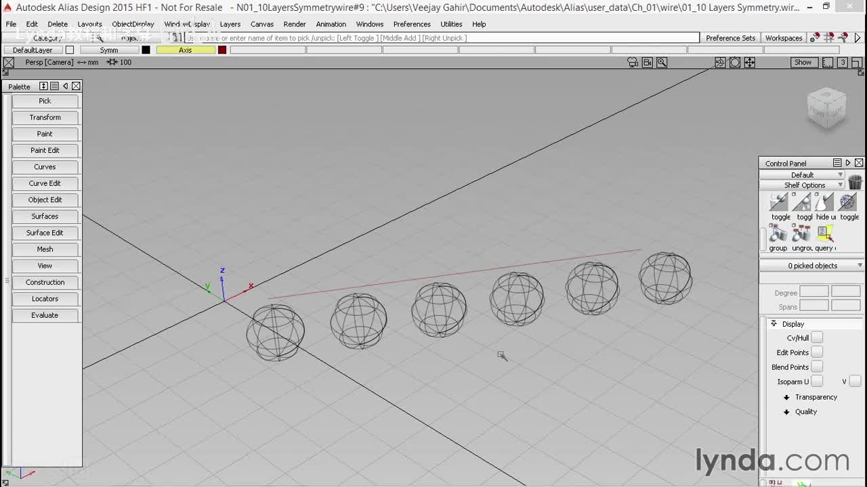Select the Axis layer tab
The width and height of the screenshot is (867, 487).
click(186, 50)
